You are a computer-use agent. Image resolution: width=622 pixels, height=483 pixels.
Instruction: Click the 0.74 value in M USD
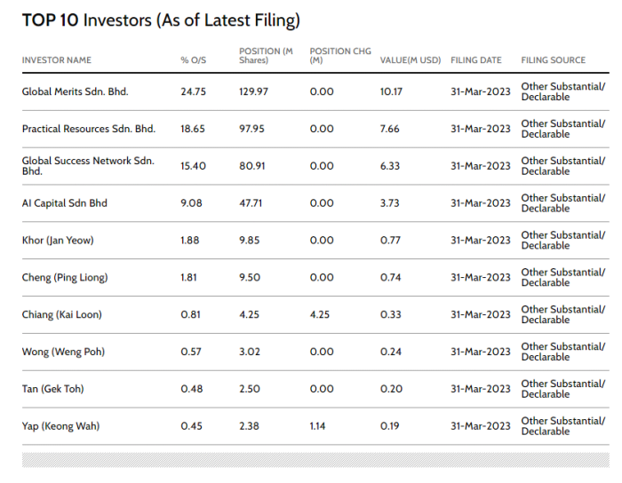pos(390,278)
